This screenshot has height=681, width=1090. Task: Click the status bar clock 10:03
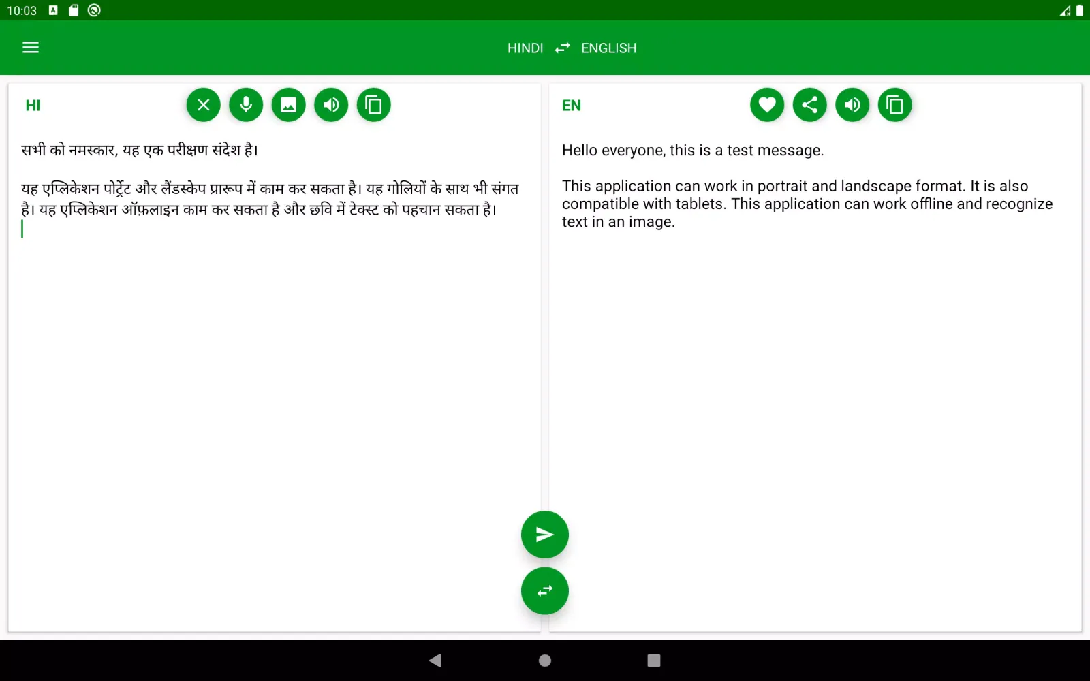[22, 11]
